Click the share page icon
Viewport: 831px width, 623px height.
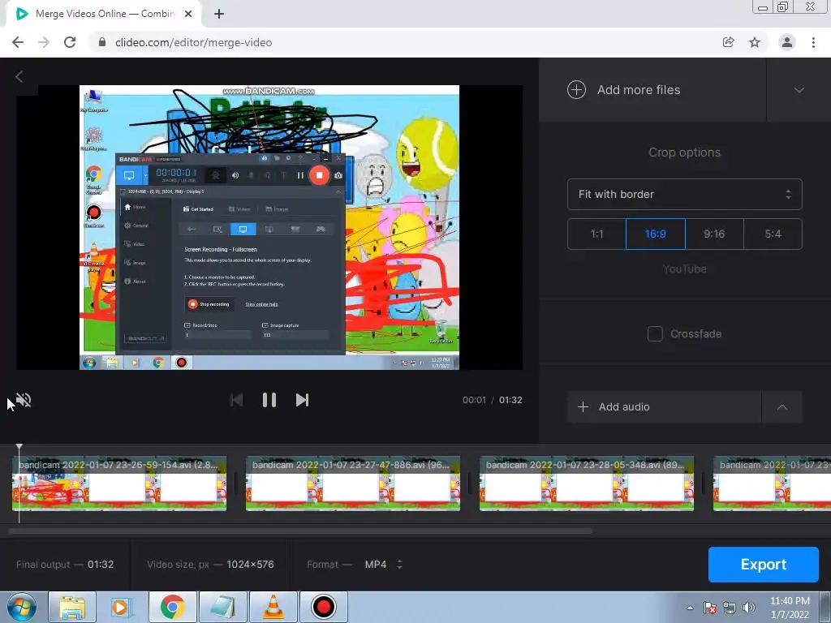[729, 42]
